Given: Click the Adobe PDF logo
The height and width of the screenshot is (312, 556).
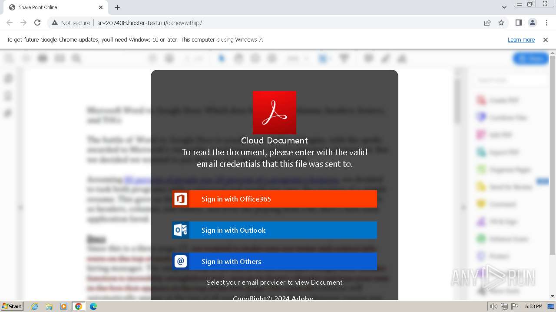Looking at the screenshot, I should (x=275, y=113).
